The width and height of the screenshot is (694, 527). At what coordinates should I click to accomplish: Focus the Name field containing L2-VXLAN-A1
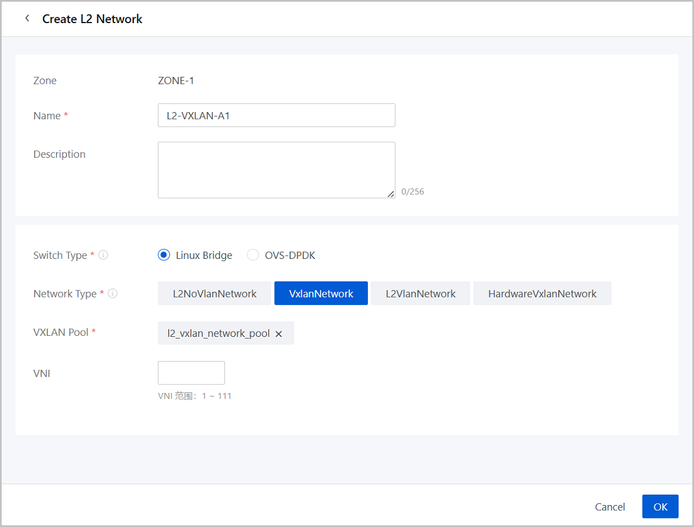point(276,116)
